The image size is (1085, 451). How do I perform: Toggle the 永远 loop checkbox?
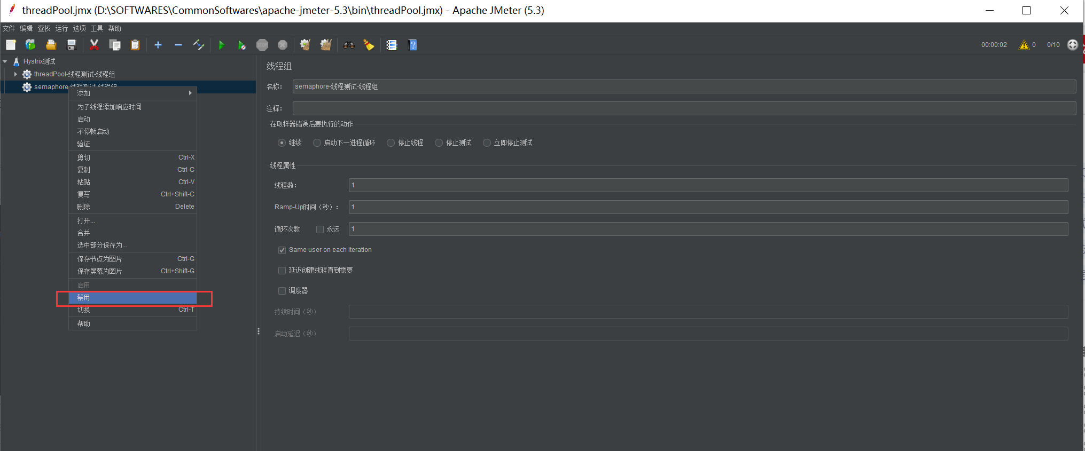pos(320,230)
